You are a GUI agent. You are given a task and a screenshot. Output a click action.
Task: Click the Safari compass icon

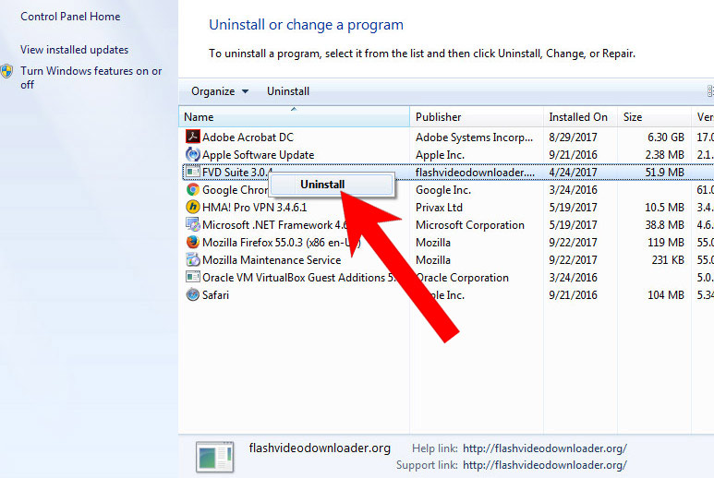tap(192, 295)
